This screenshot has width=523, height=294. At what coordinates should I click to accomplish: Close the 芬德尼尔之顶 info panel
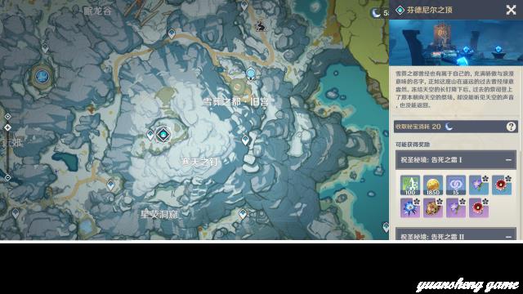tap(511, 10)
